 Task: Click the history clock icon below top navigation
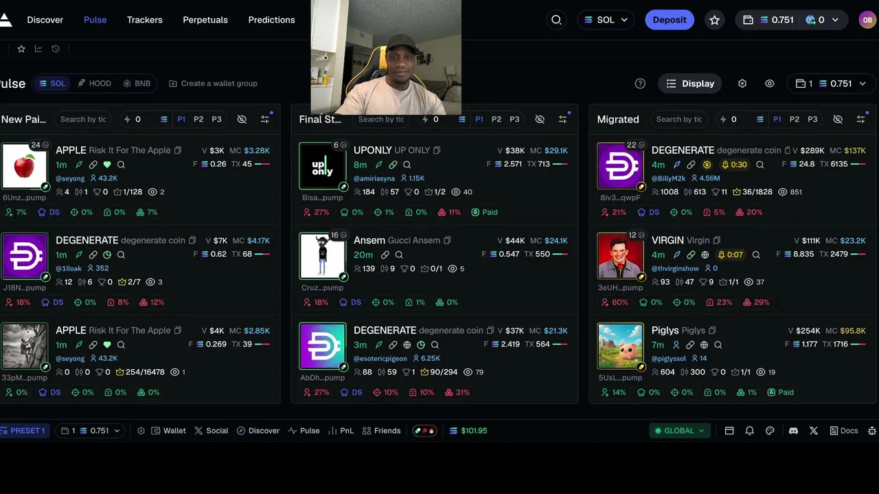[x=56, y=49]
